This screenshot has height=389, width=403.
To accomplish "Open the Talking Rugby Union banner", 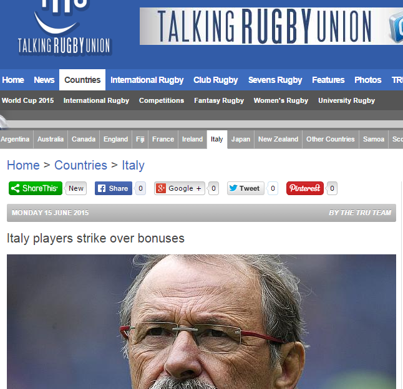I will click(x=271, y=26).
